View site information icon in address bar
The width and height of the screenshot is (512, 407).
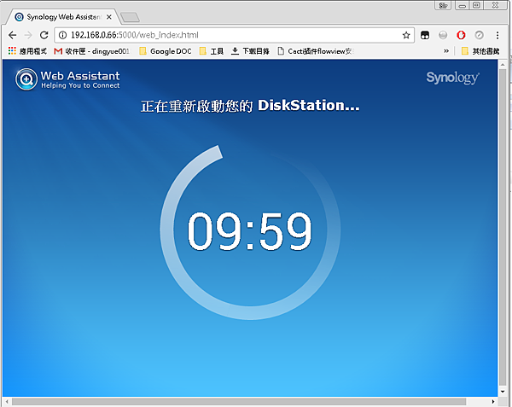click(62, 35)
